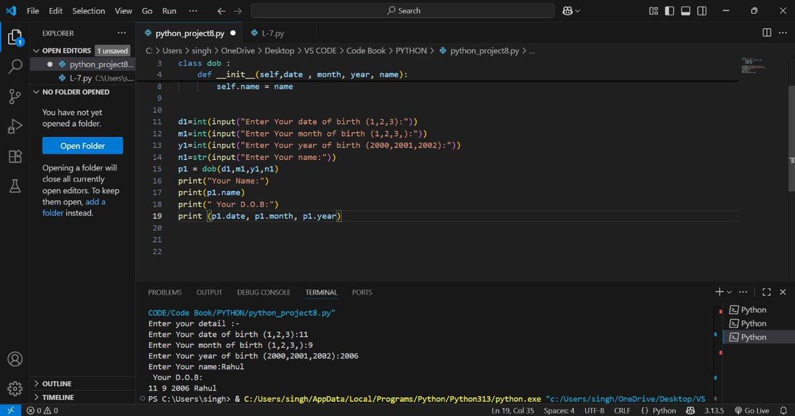This screenshot has height=416, width=795.
Task: Click the Code Book breadcrumb segment
Action: (x=365, y=50)
